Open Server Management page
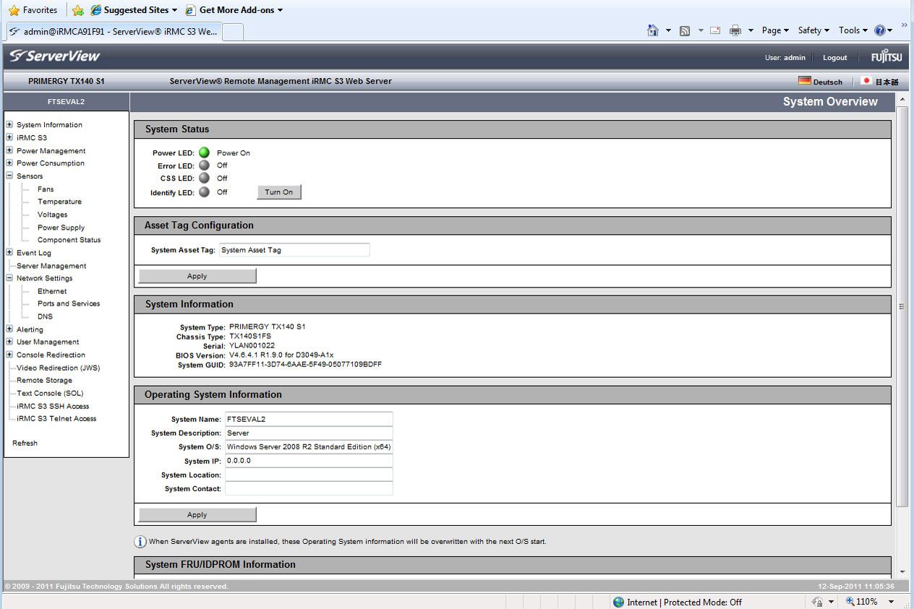 51,266
